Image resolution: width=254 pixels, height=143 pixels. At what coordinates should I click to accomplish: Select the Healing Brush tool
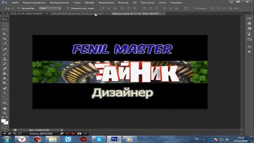5,49
